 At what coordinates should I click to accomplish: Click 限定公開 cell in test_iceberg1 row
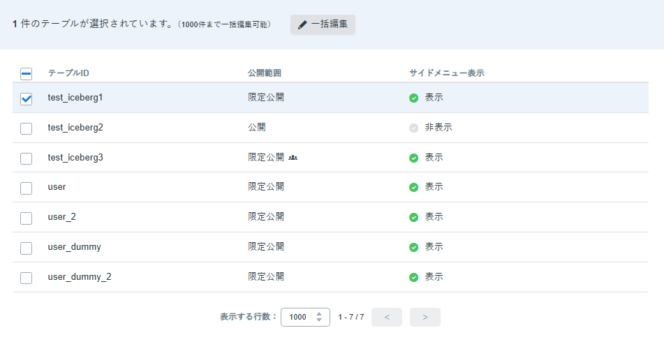point(266,97)
